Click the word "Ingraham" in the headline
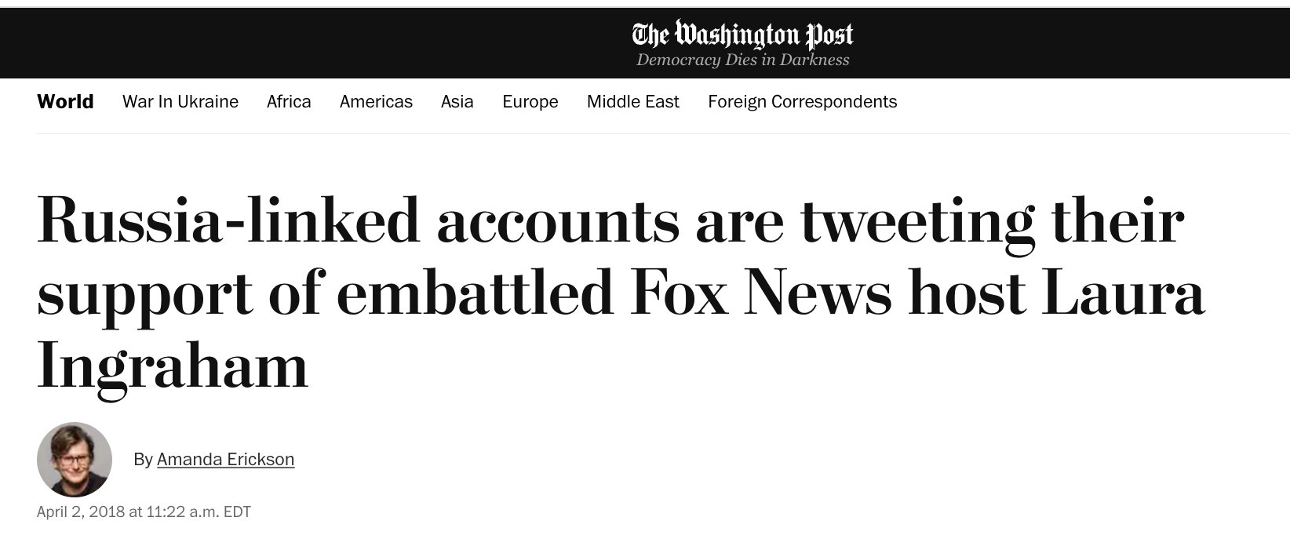This screenshot has height=557, width=1290. [x=173, y=367]
